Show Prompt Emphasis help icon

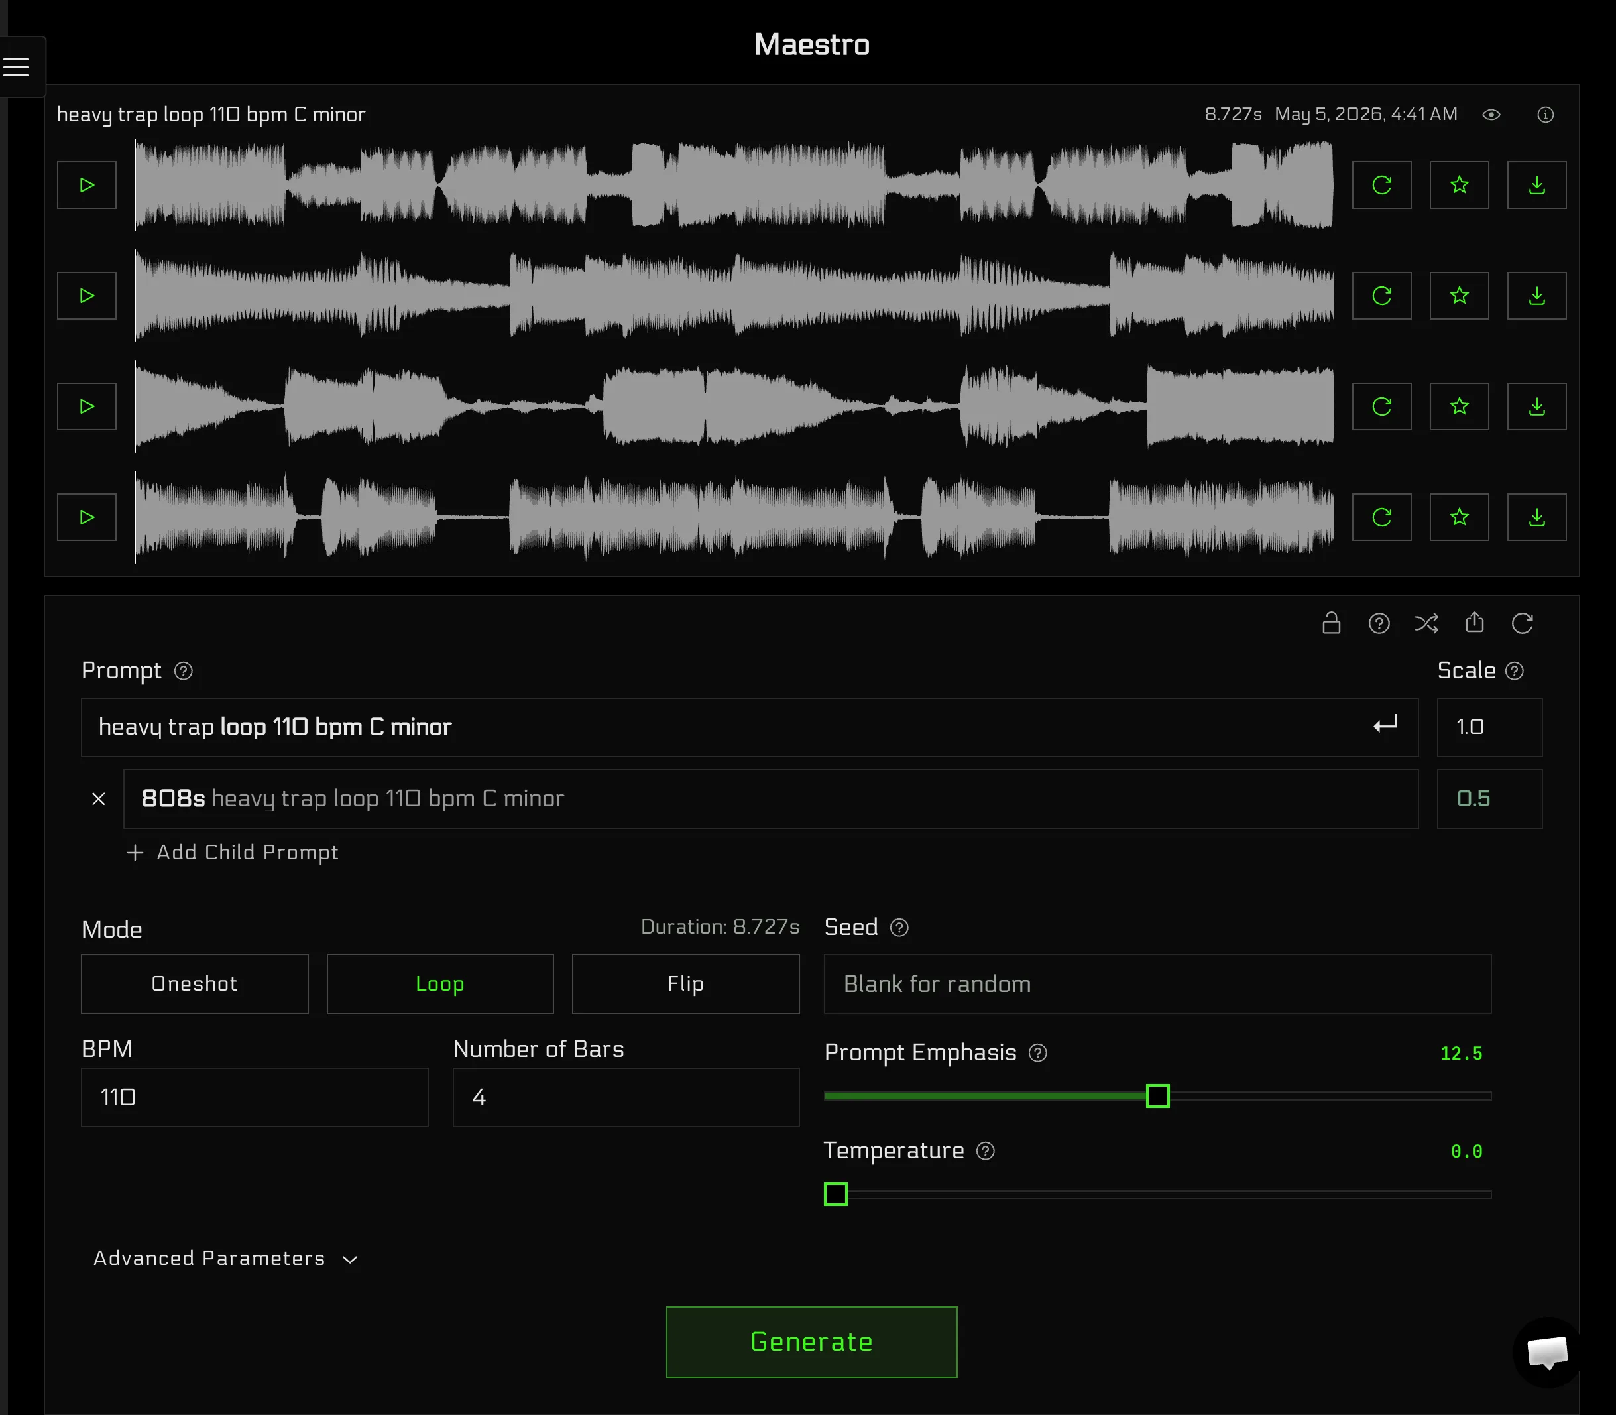pyautogui.click(x=1037, y=1052)
